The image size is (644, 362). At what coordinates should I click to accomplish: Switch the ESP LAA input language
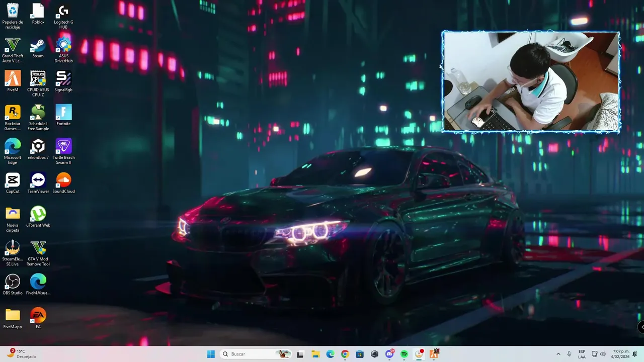point(582,354)
